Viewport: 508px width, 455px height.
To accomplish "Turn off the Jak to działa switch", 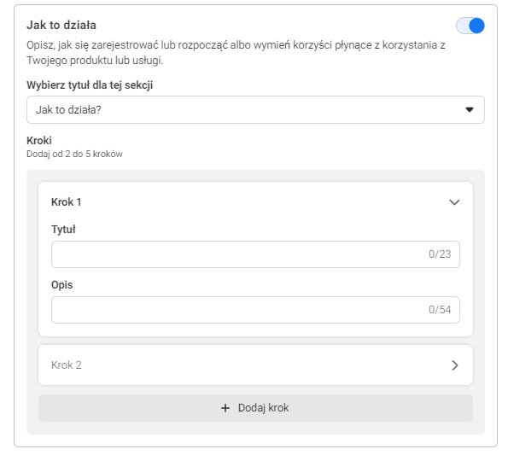I will (470, 26).
